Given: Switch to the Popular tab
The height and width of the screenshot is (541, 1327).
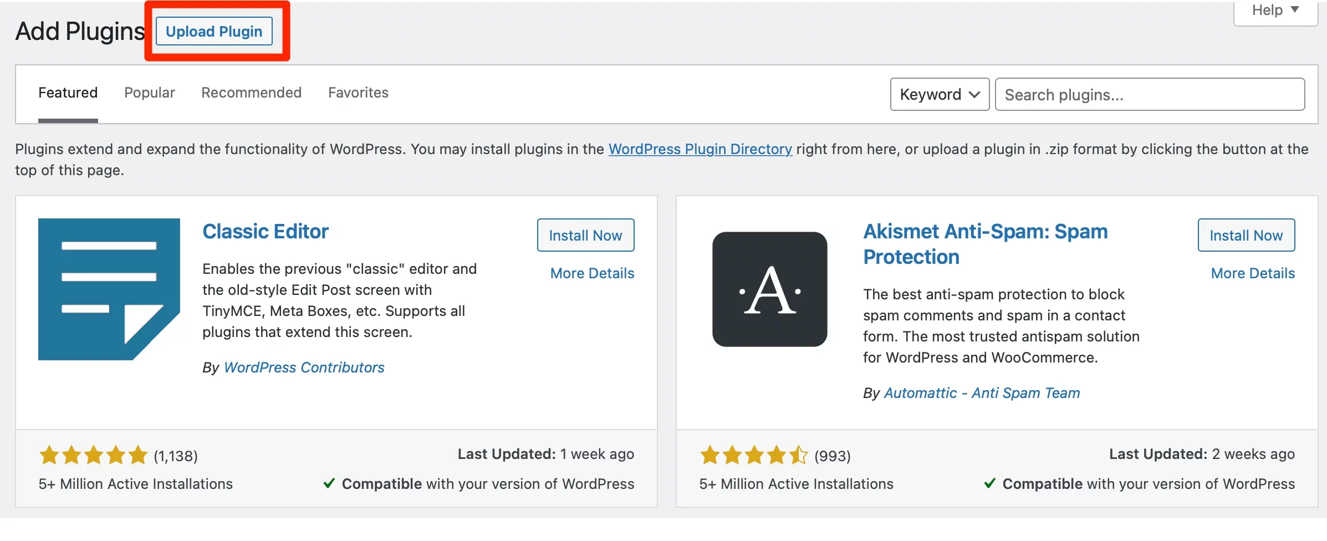Looking at the screenshot, I should [150, 93].
